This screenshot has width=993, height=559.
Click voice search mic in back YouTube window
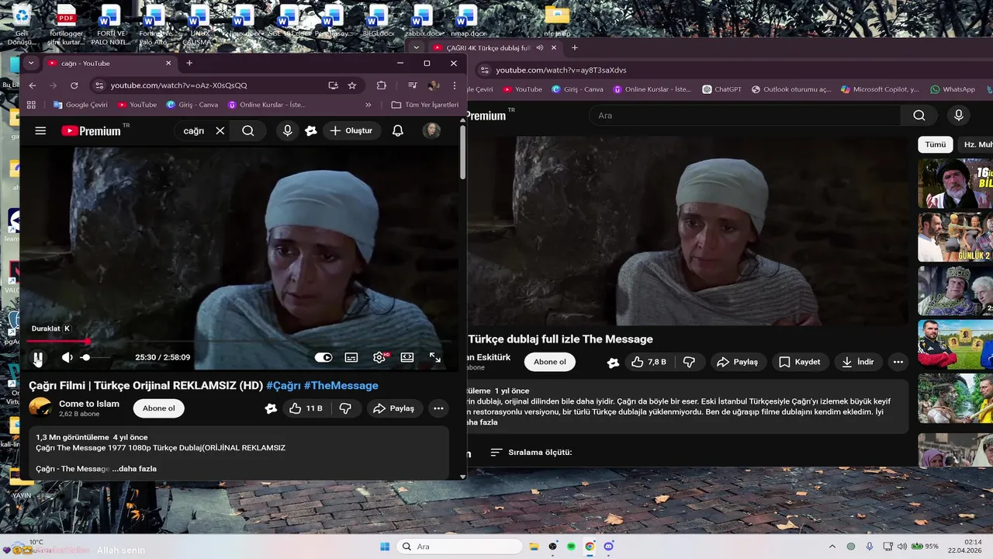click(x=959, y=116)
